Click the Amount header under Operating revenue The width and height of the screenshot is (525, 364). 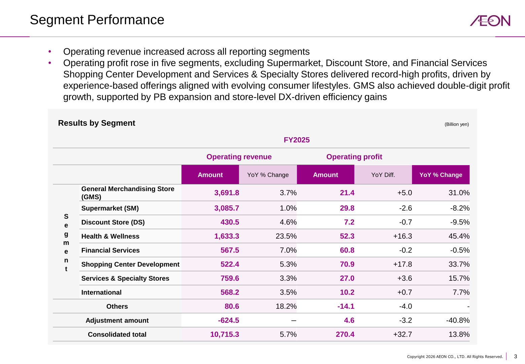click(210, 175)
